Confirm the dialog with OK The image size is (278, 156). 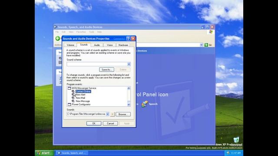[94, 123]
